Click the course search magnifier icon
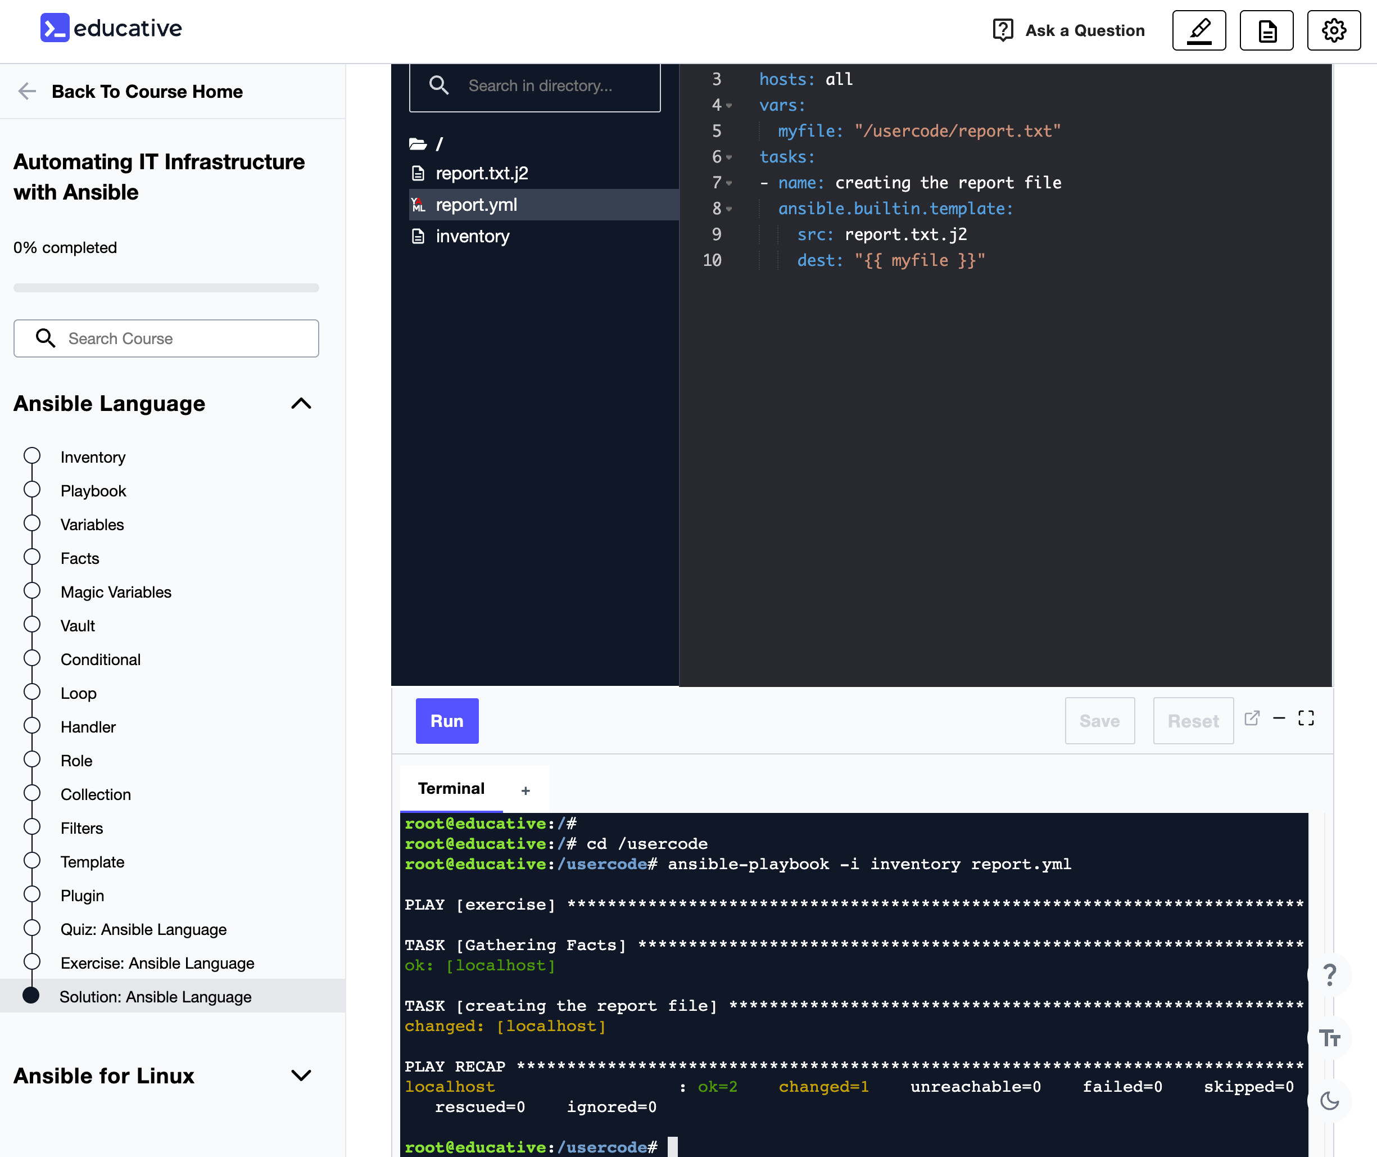The width and height of the screenshot is (1377, 1157). tap(45, 338)
